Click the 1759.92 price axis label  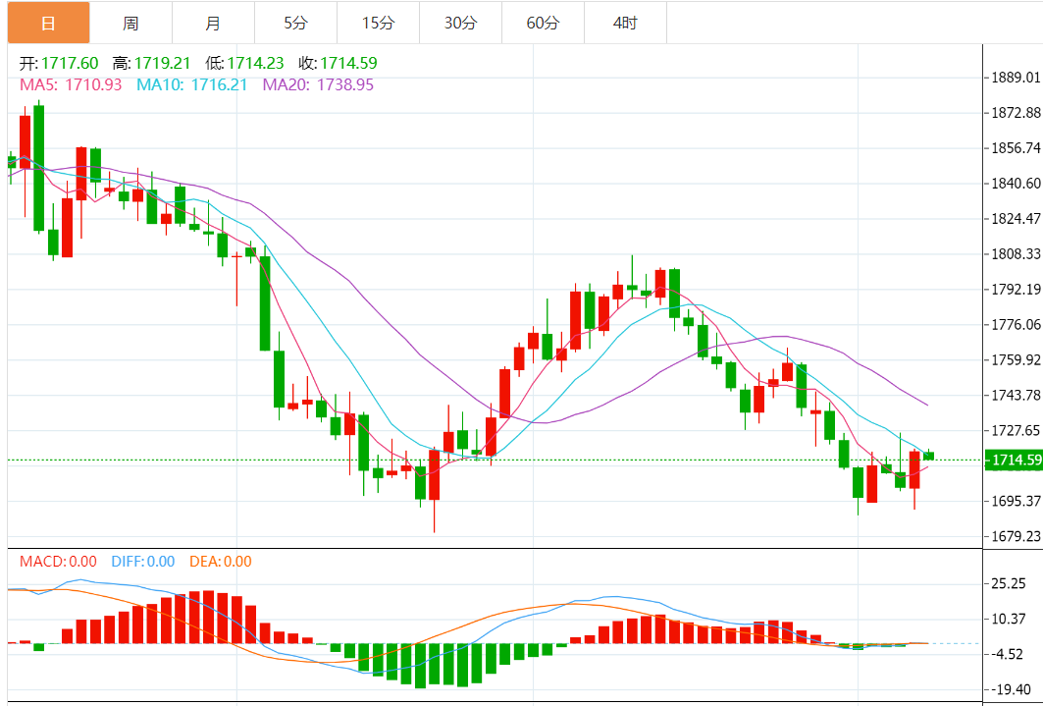pos(1016,359)
